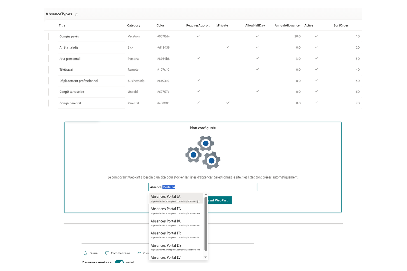The height and width of the screenshot is (271, 407).
Task: Open the Category column header menu
Action: [134, 25]
